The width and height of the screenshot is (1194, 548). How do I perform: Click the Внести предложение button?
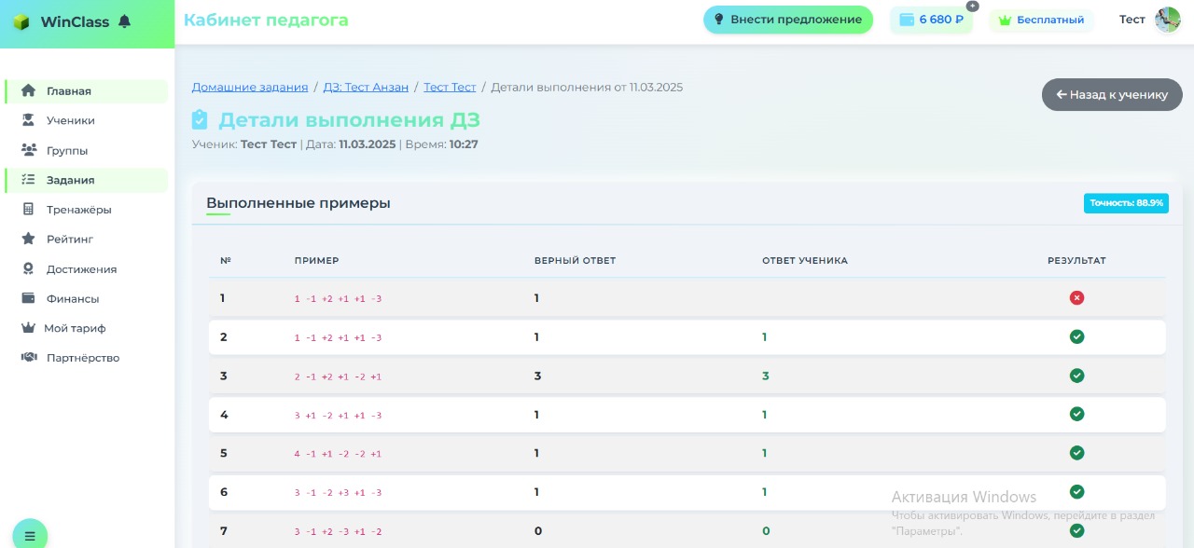(787, 20)
